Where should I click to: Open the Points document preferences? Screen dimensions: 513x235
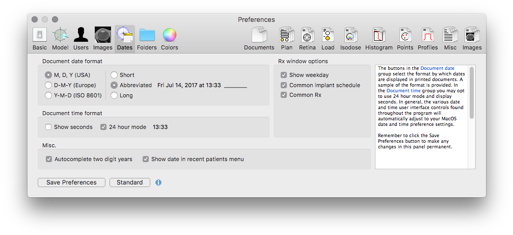click(405, 39)
